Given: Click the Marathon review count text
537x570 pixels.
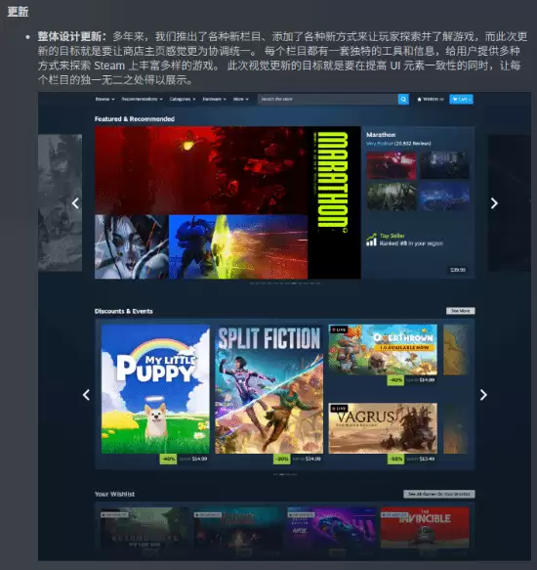Looking at the screenshot, I should pos(413,144).
